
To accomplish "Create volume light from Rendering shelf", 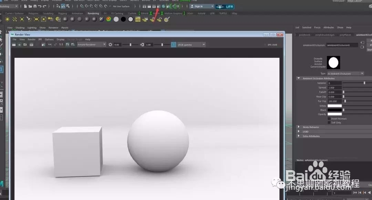I will (x=44, y=19).
